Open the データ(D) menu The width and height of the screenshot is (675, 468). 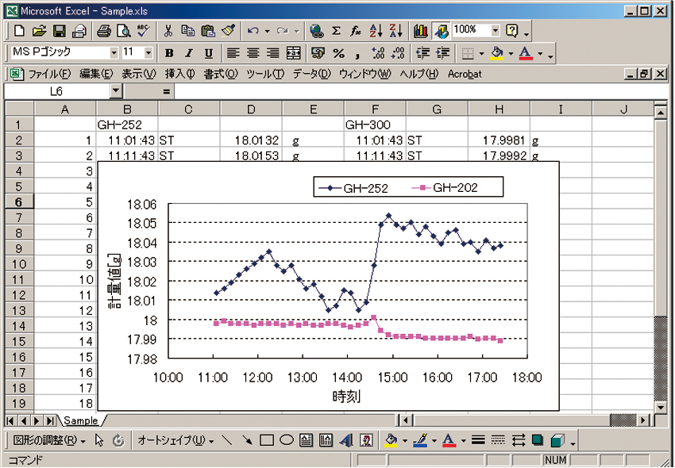pos(311,74)
